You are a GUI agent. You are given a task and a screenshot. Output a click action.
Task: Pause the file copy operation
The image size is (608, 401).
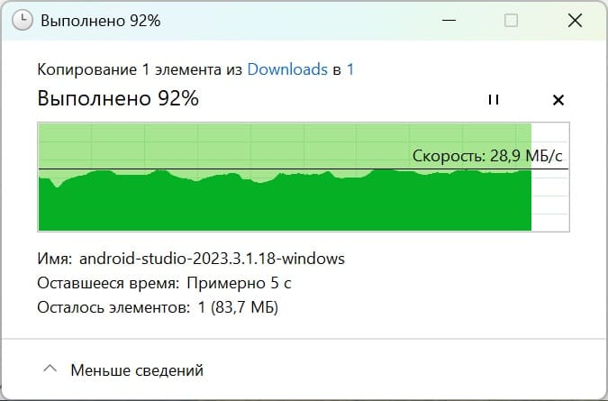pos(494,100)
